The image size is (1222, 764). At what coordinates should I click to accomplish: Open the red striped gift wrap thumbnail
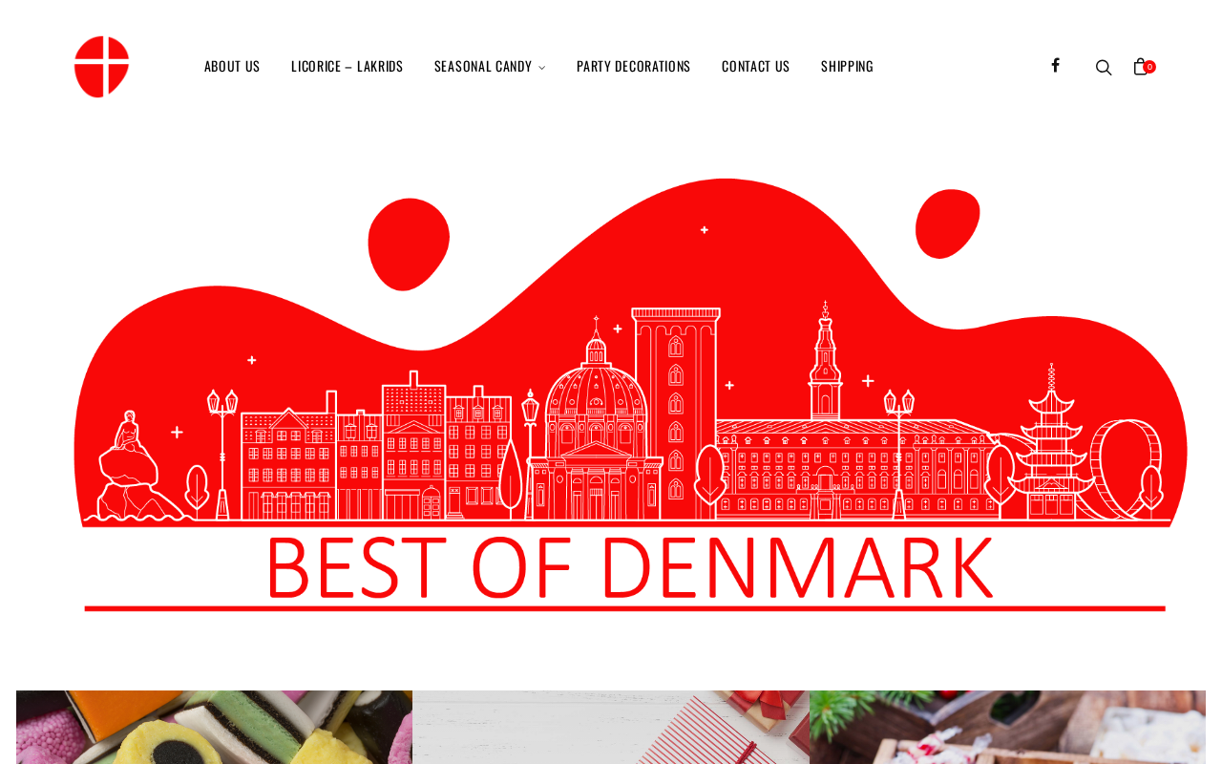[x=611, y=727]
